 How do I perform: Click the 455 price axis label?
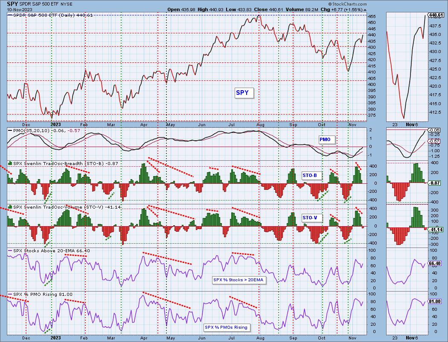pos(372,17)
